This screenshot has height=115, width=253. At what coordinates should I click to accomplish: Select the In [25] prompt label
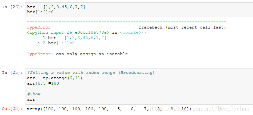(13, 73)
